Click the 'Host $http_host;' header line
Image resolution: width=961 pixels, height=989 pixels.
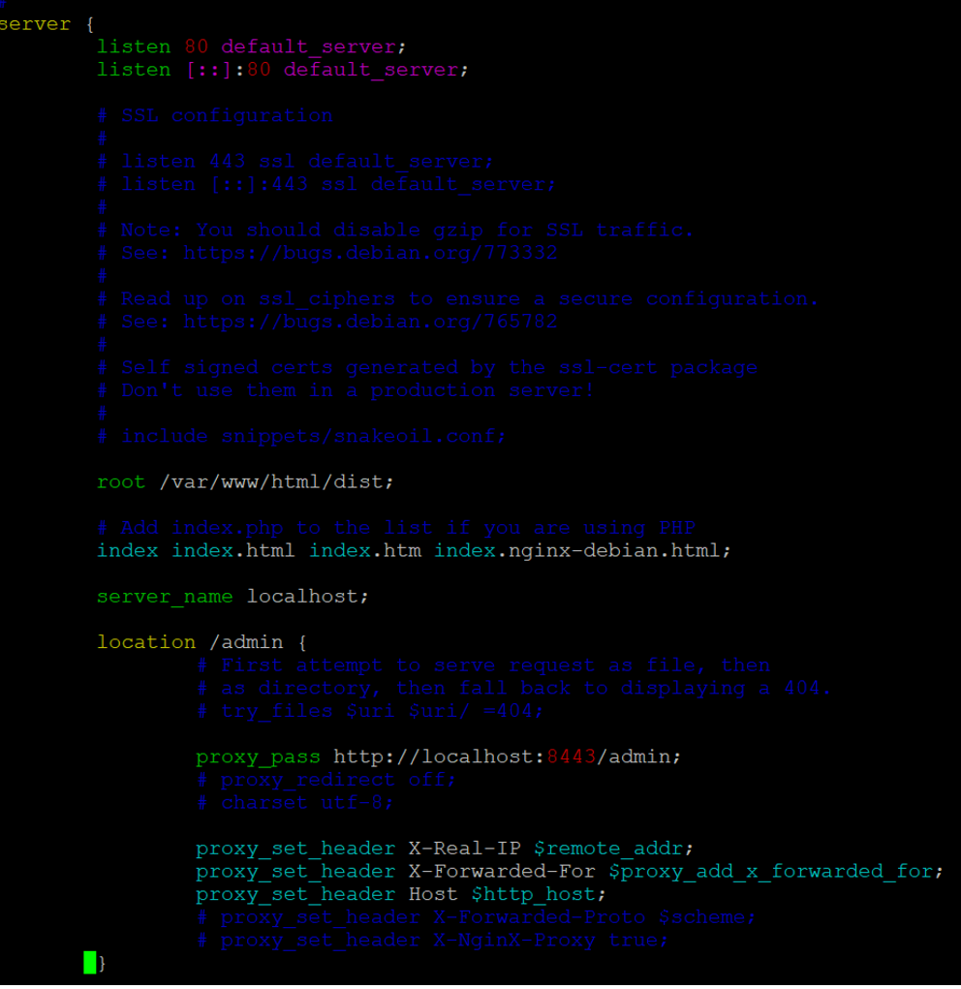(401, 894)
